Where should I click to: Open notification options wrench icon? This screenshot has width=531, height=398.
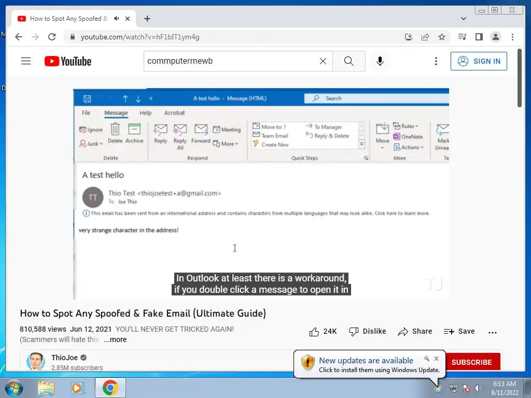coord(427,359)
